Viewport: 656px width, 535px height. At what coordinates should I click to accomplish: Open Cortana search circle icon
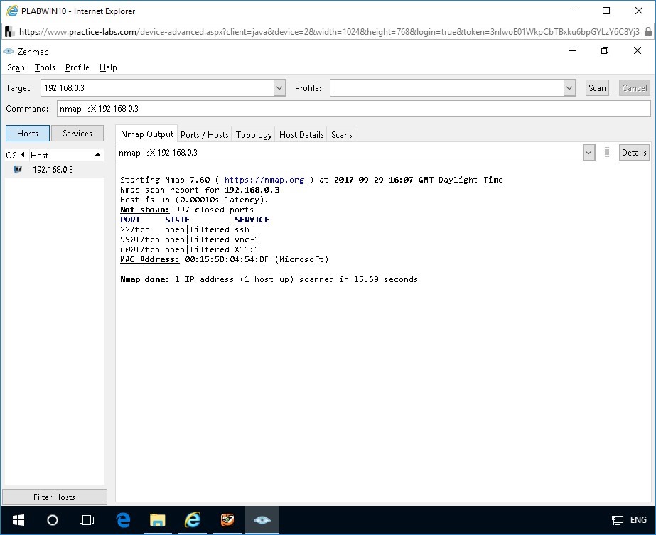tap(53, 520)
